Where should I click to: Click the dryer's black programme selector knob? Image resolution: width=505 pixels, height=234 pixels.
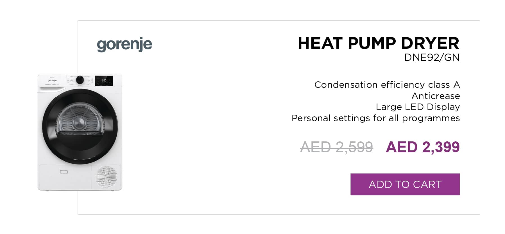pyautogui.click(x=80, y=80)
